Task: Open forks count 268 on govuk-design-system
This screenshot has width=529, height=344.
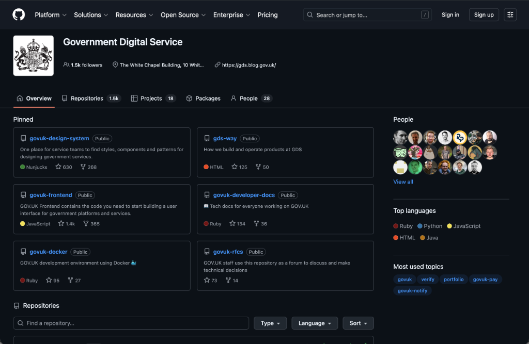Action: pos(88,167)
